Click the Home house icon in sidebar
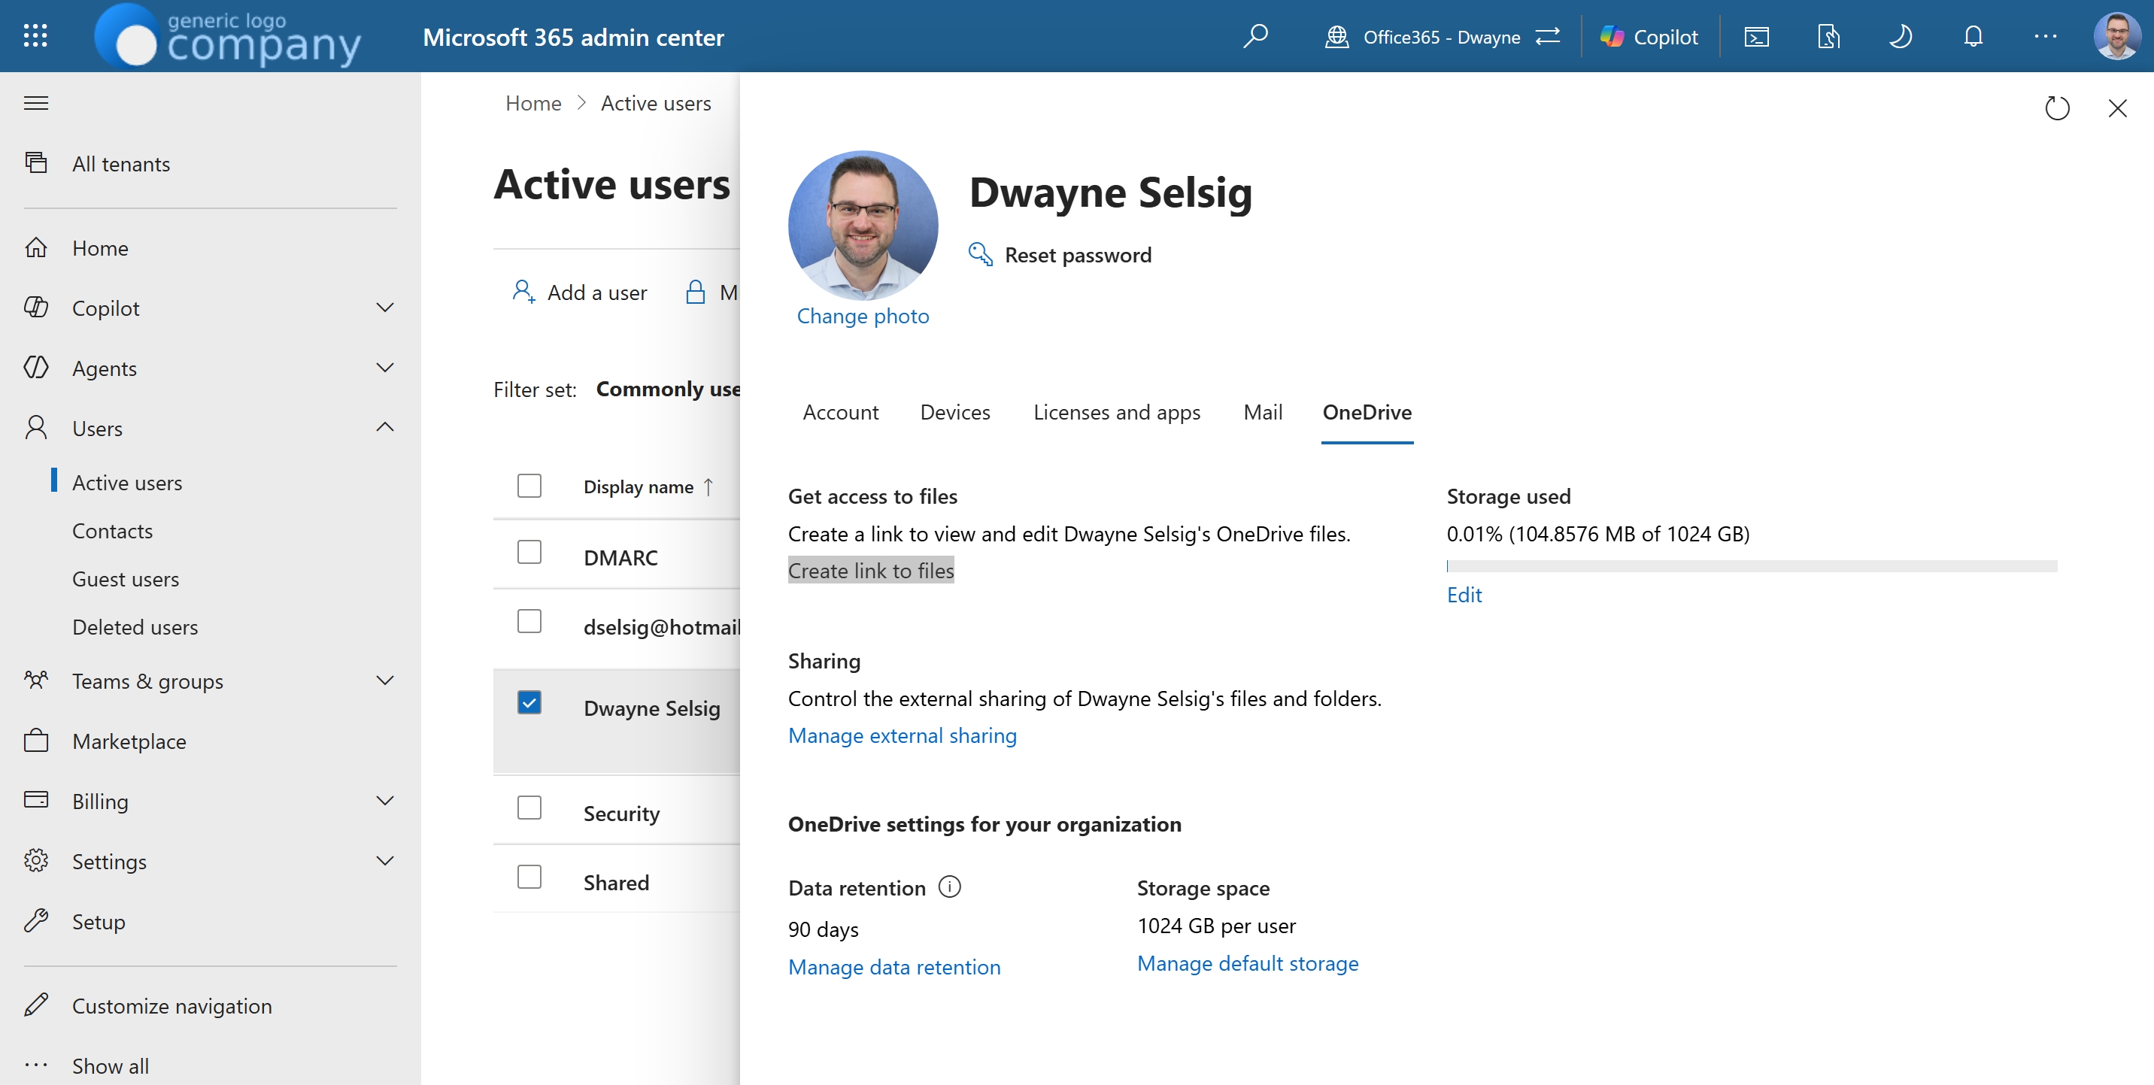 coord(36,247)
